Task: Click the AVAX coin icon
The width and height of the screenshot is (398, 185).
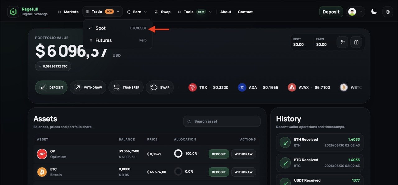Action: coord(292,87)
